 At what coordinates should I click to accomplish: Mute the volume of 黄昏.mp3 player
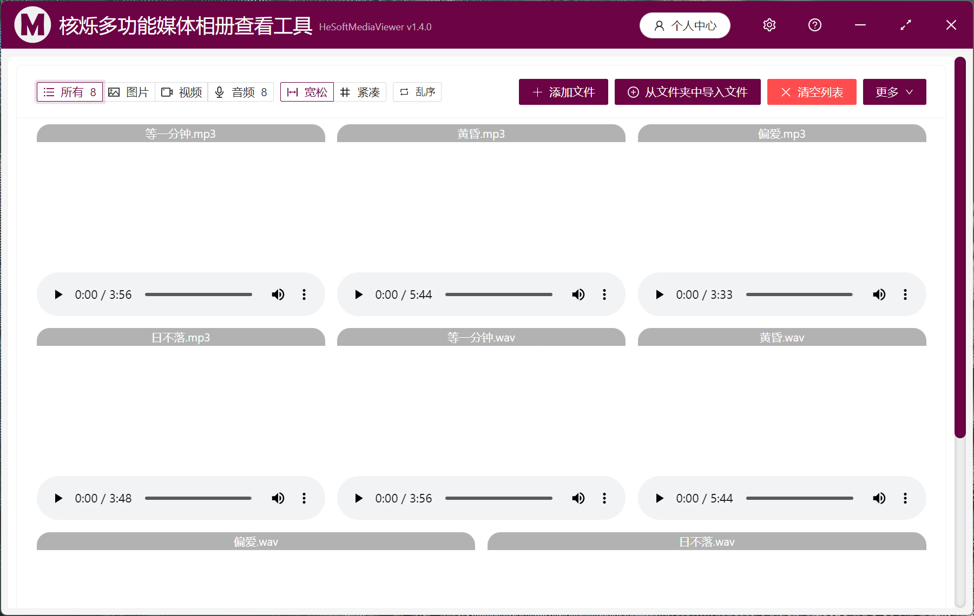(578, 294)
